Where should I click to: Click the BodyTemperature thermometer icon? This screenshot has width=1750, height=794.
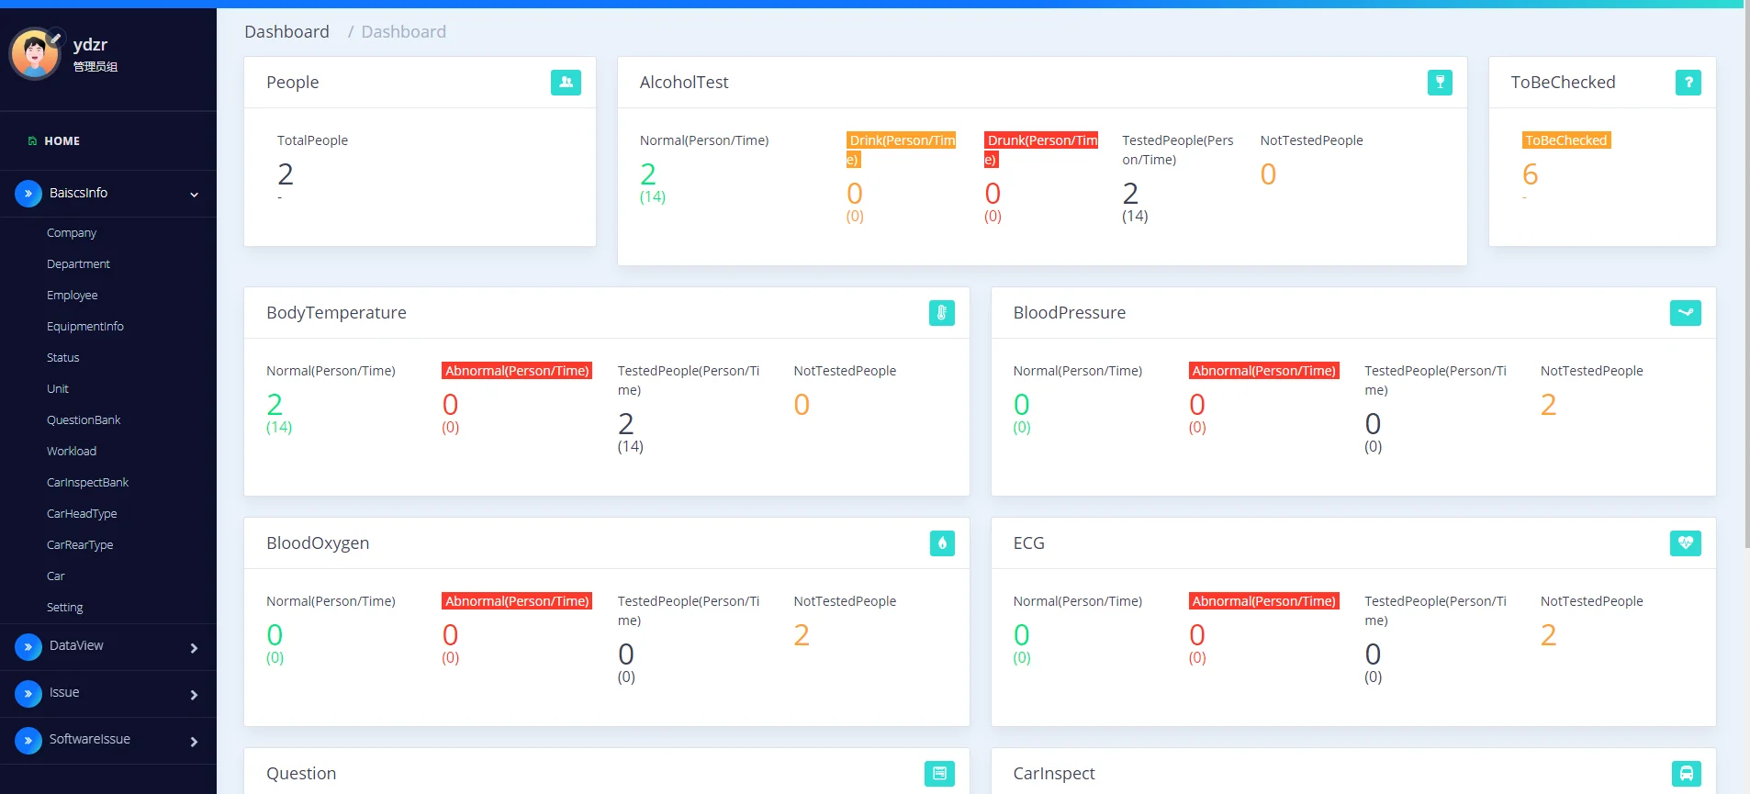point(941,313)
